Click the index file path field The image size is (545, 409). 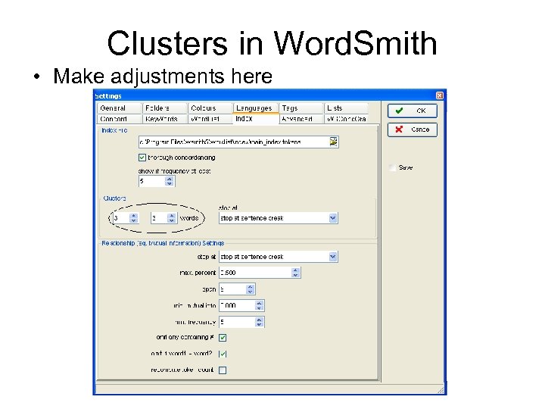[233, 142]
